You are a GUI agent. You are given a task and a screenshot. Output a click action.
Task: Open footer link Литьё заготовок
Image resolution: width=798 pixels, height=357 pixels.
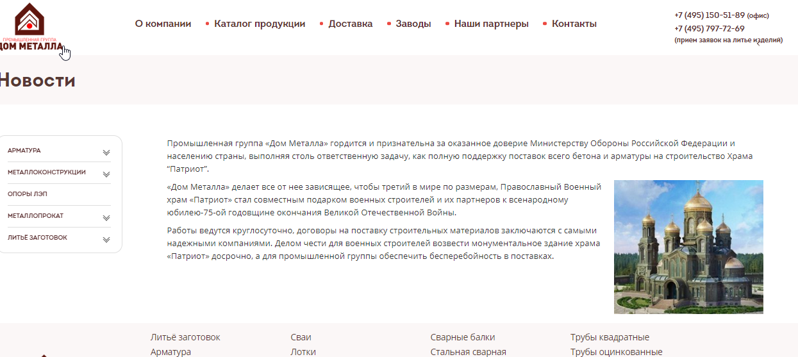[x=185, y=337]
